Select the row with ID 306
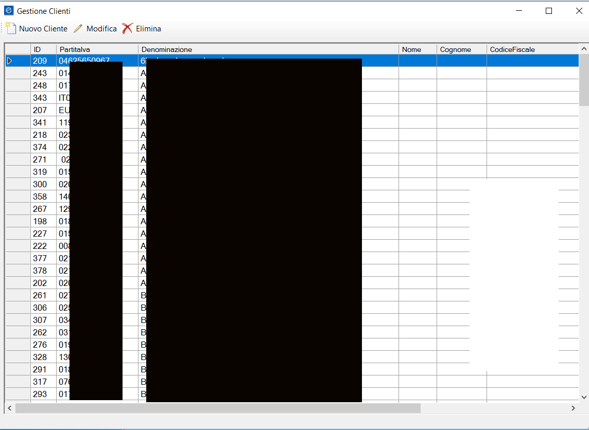 (x=292, y=308)
